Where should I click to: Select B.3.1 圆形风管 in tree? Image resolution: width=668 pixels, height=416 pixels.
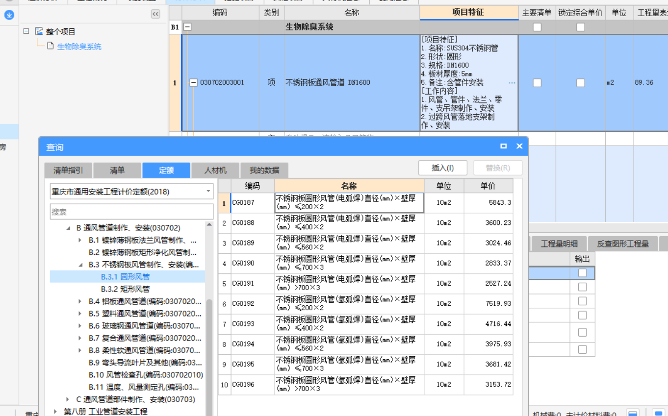[125, 277]
